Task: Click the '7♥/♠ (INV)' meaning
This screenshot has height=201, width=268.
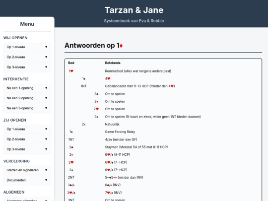Action: pyautogui.click(x=113, y=193)
